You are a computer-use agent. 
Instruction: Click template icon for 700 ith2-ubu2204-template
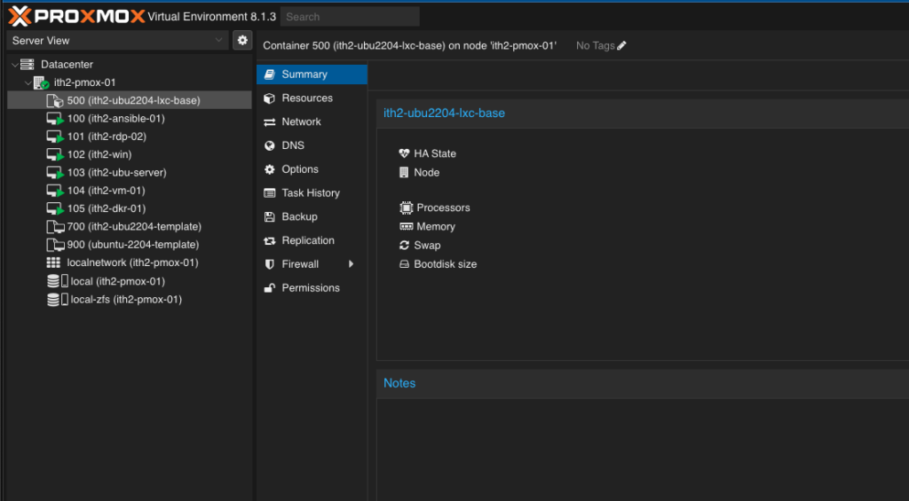tap(55, 227)
